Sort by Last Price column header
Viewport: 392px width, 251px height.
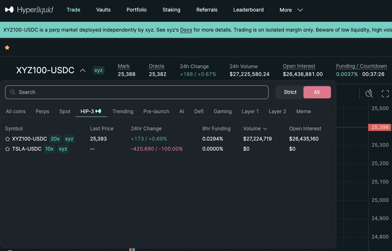coord(102,129)
